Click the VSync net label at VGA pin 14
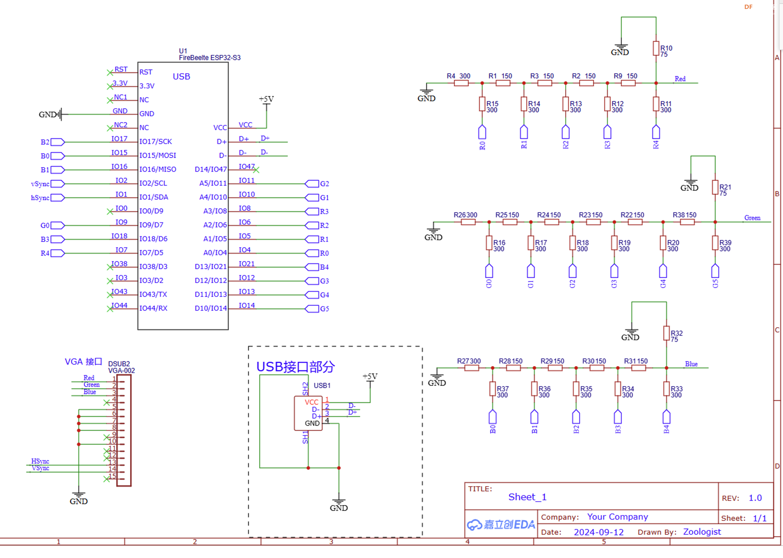Image resolution: width=783 pixels, height=558 pixels. pos(40,468)
